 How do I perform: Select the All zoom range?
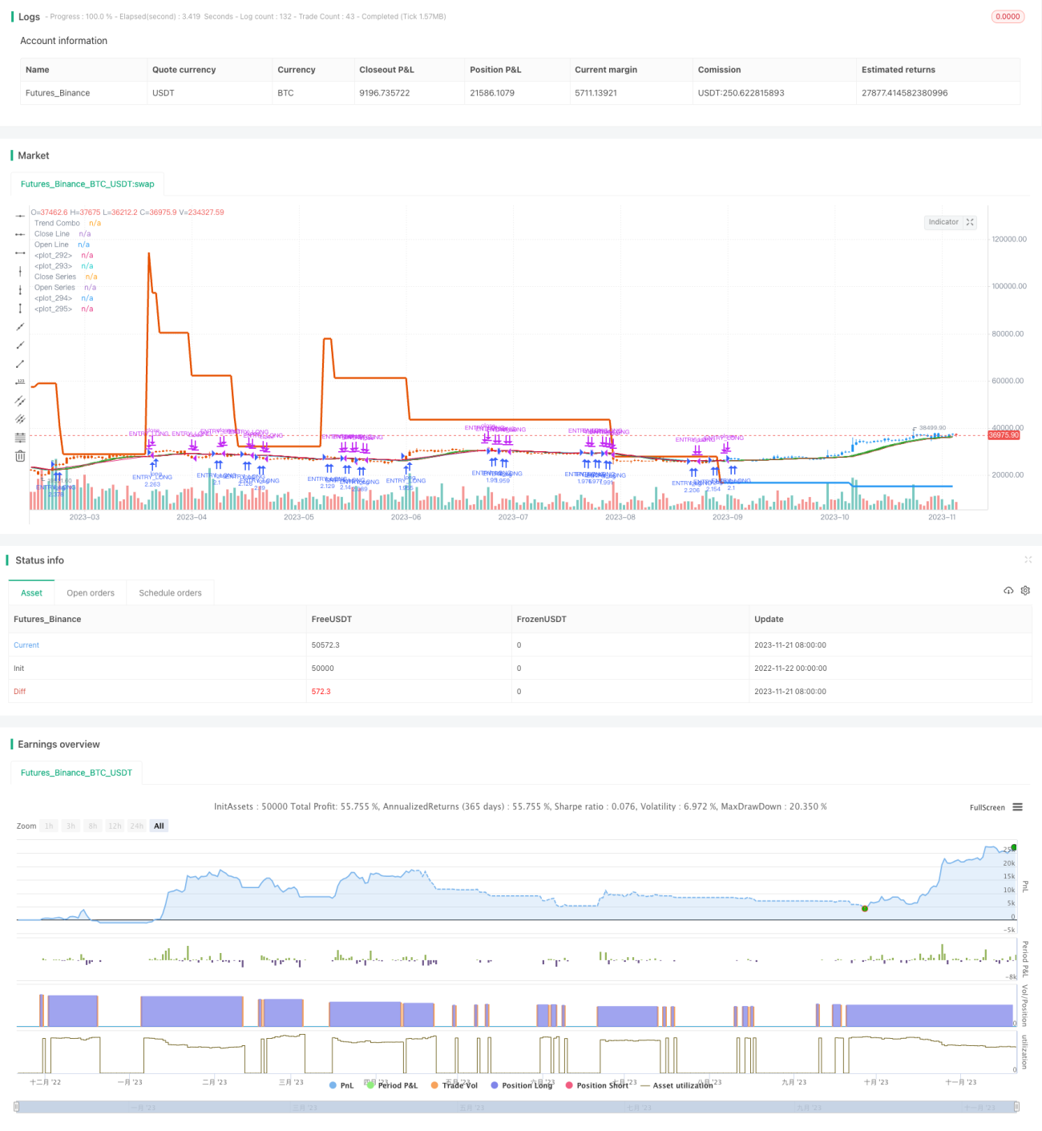[x=159, y=826]
